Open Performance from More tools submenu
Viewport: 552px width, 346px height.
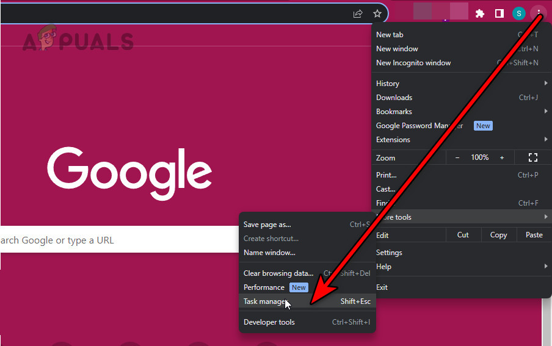307,287
